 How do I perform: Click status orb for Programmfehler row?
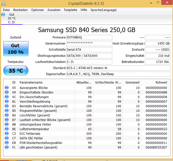pyautogui.click(x=7, y=111)
